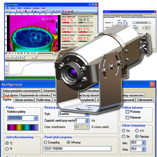Expand the Tryb Średnia dropdown
Viewport: 157px width, 157px height.
(87, 114)
